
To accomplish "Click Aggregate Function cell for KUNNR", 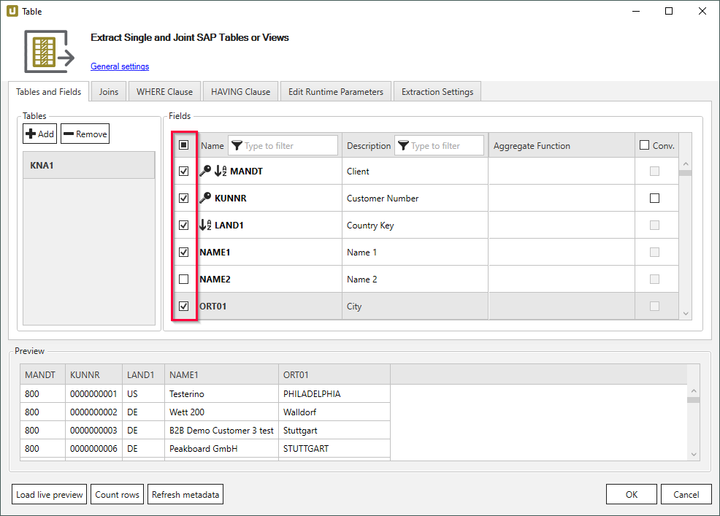I will point(562,199).
